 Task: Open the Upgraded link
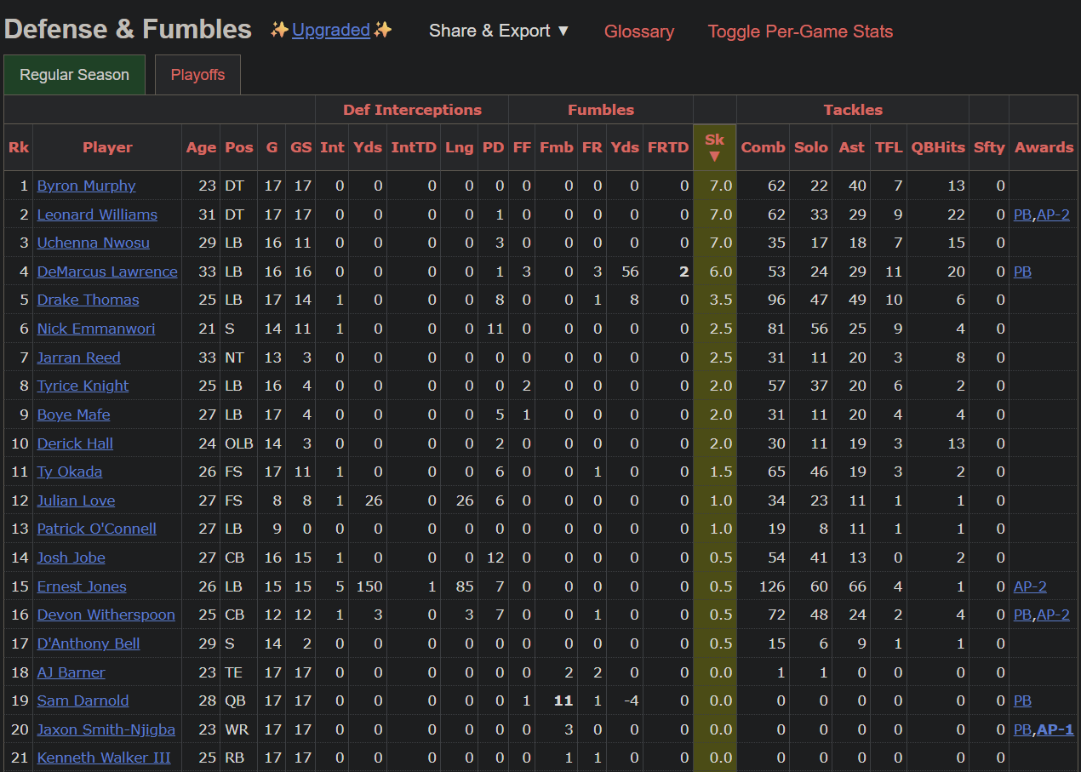pos(330,31)
